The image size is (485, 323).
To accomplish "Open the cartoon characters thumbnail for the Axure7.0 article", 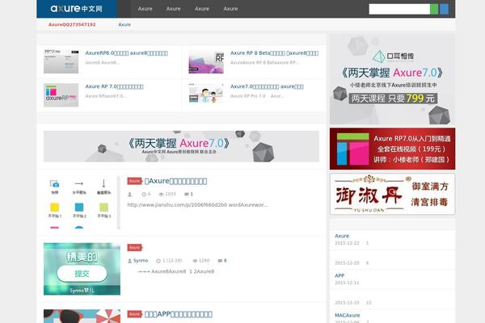I will point(206,94).
